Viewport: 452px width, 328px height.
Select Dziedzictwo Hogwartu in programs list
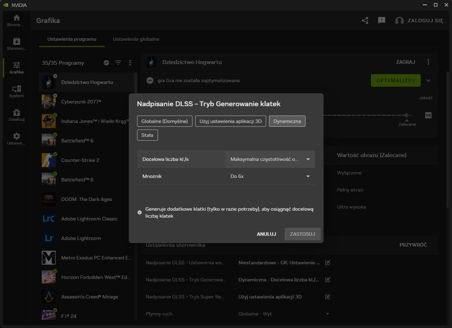(87, 82)
